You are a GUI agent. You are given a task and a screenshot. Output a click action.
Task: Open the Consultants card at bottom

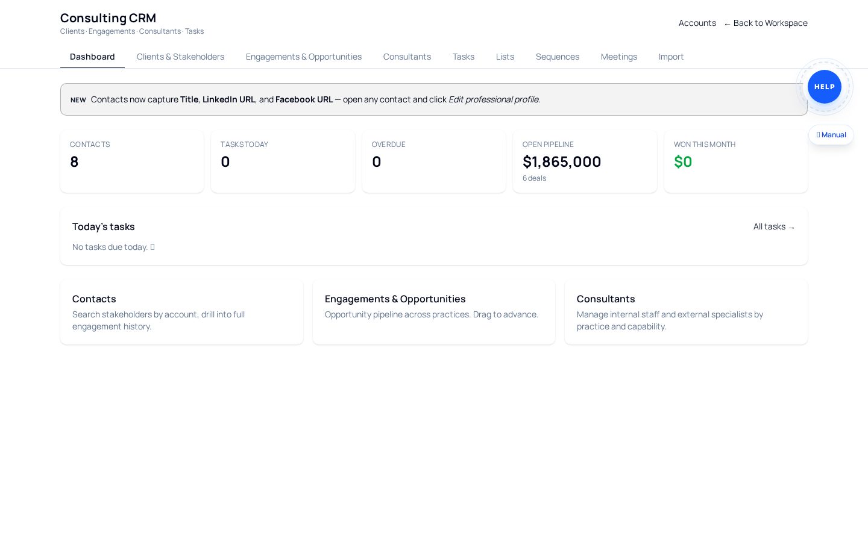tap(686, 312)
